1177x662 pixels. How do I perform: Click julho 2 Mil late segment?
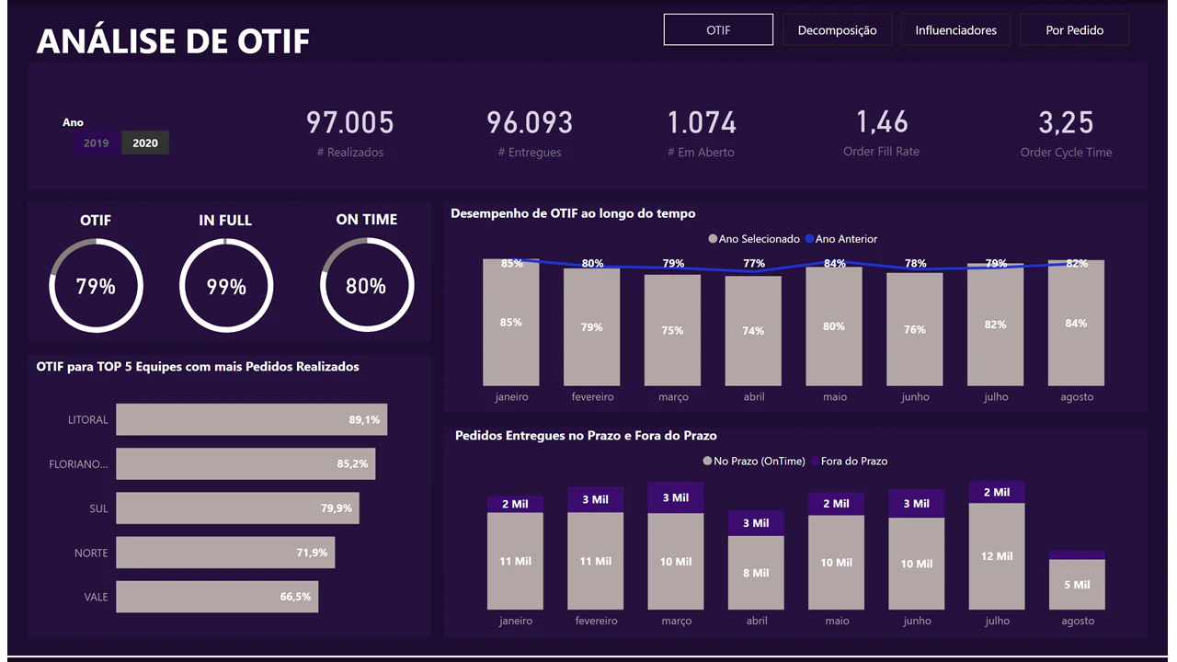[997, 492]
